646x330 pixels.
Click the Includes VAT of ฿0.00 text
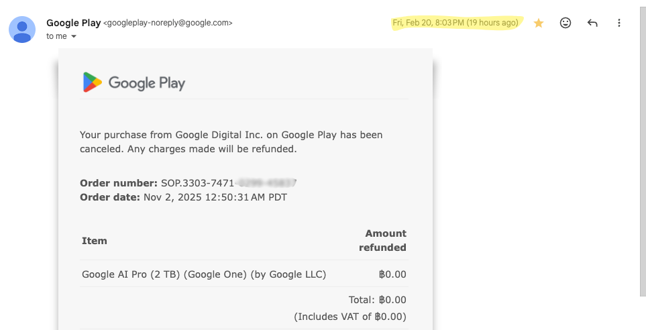tap(349, 316)
